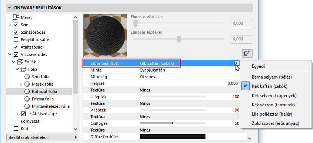Select Kék kaftán (zakók) preset
The width and height of the screenshot is (313, 143).
[276, 86]
